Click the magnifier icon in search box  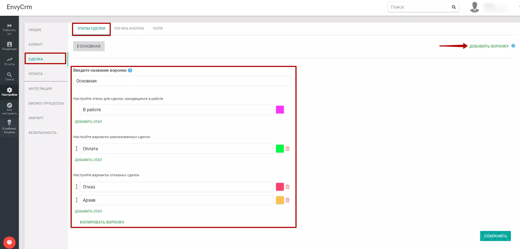(454, 7)
